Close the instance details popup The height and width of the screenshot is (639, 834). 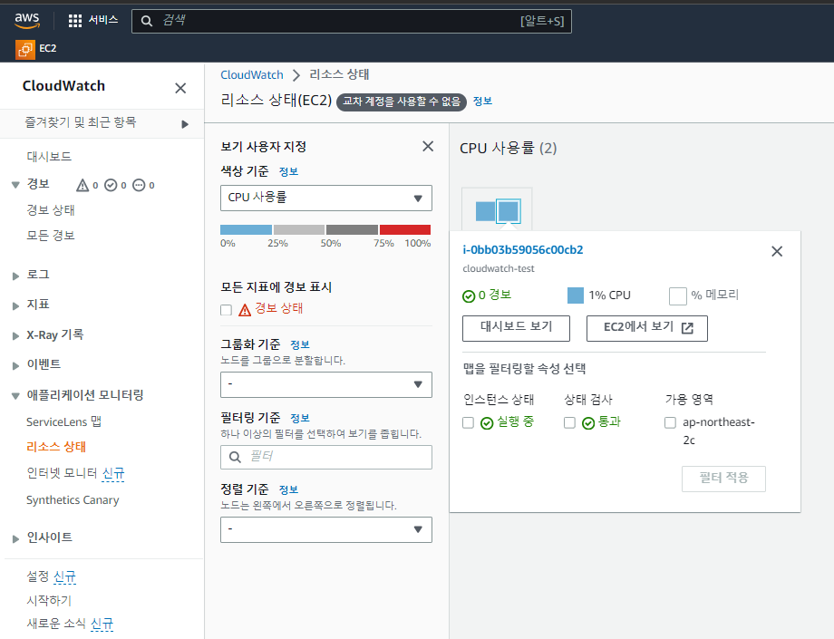tap(777, 251)
